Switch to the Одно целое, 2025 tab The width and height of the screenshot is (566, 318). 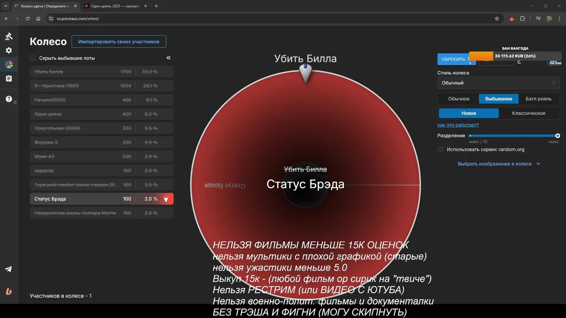pos(115,6)
